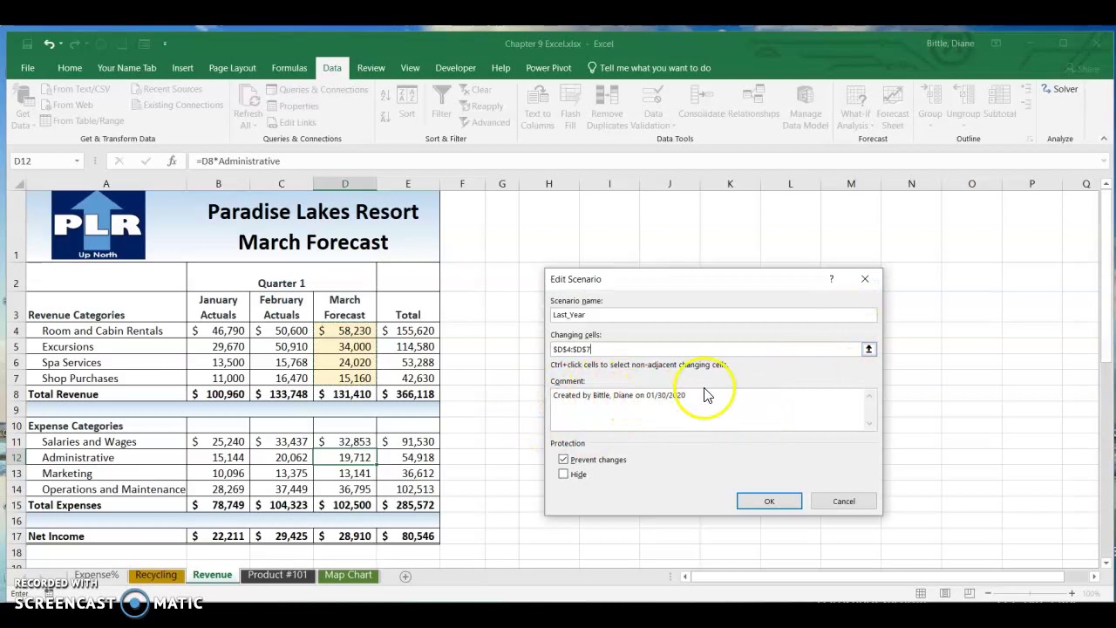Screen dimensions: 1116x628
Task: Click the Get Data icon
Action: click(24, 107)
